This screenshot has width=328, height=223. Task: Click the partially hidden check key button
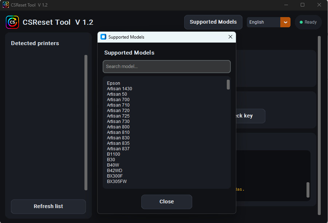click(250, 116)
